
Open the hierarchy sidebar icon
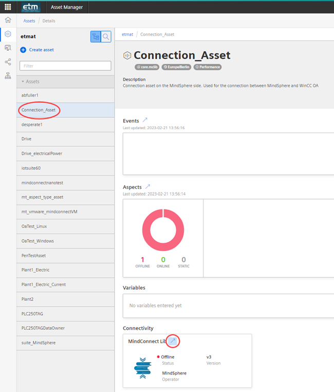tap(8, 76)
